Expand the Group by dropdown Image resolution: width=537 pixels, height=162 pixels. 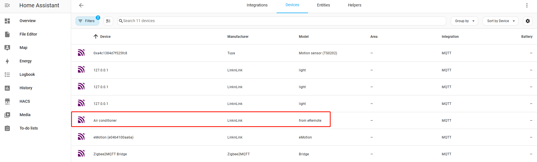(x=464, y=21)
